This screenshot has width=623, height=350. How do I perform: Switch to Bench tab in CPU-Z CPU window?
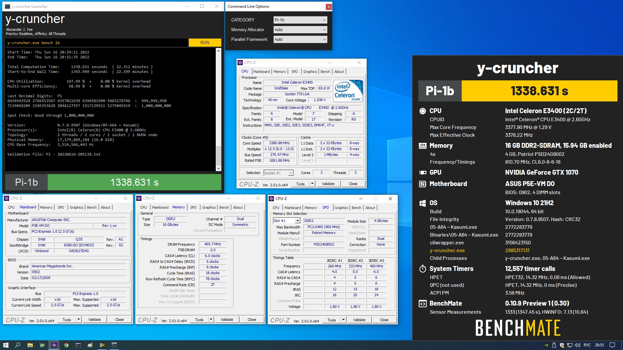pos(325,72)
